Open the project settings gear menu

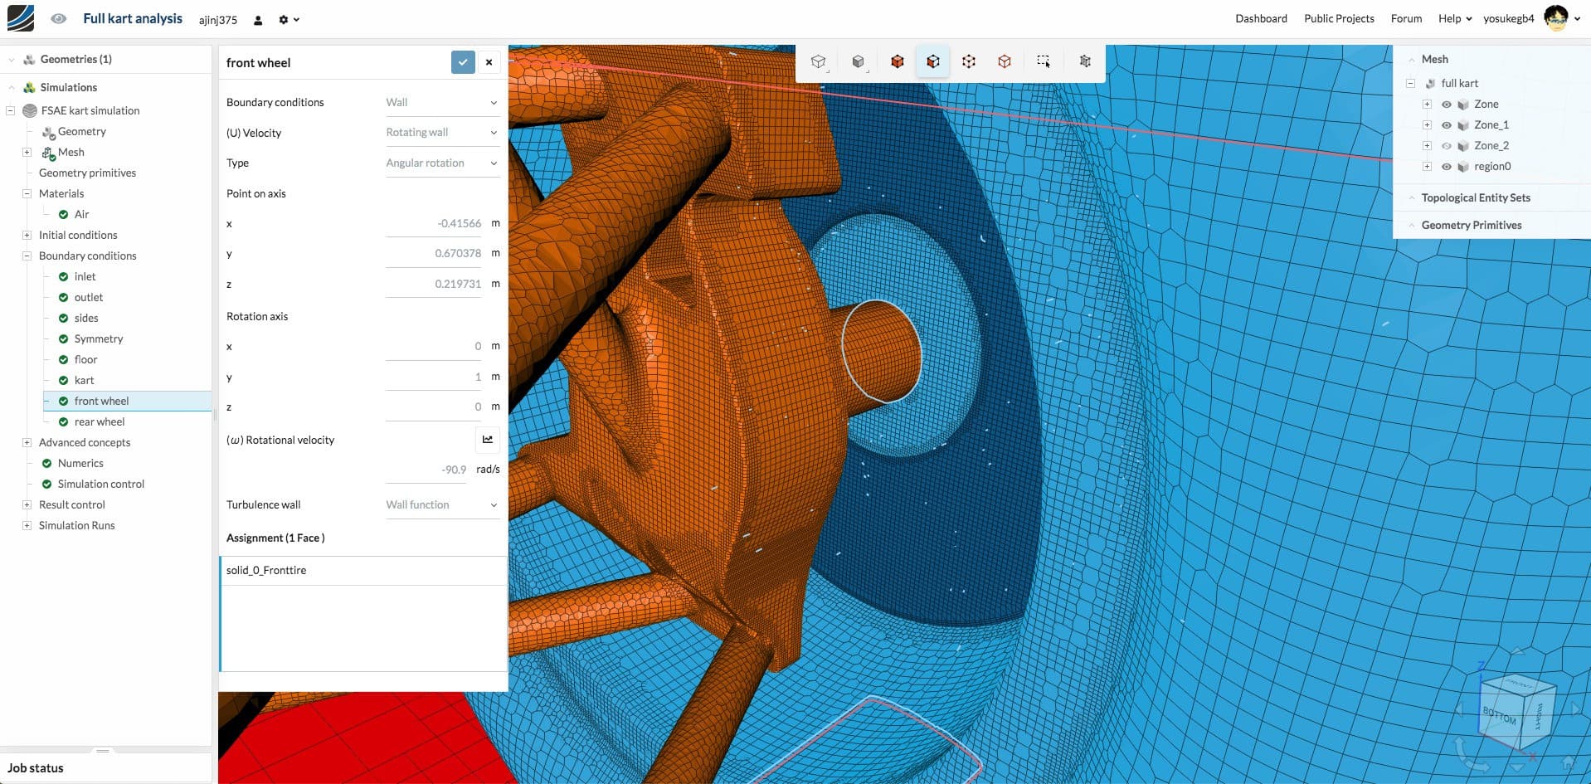pyautogui.click(x=289, y=20)
